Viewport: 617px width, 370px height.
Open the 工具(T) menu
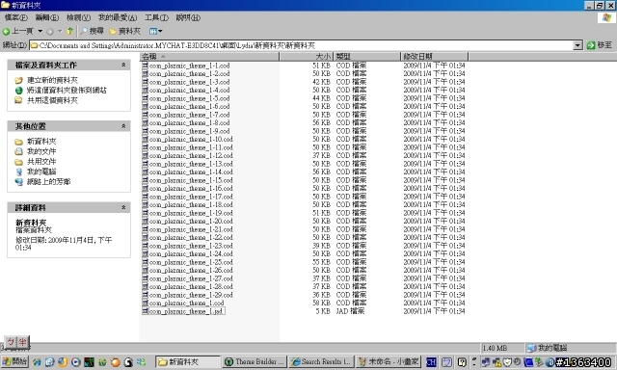[x=156, y=17]
